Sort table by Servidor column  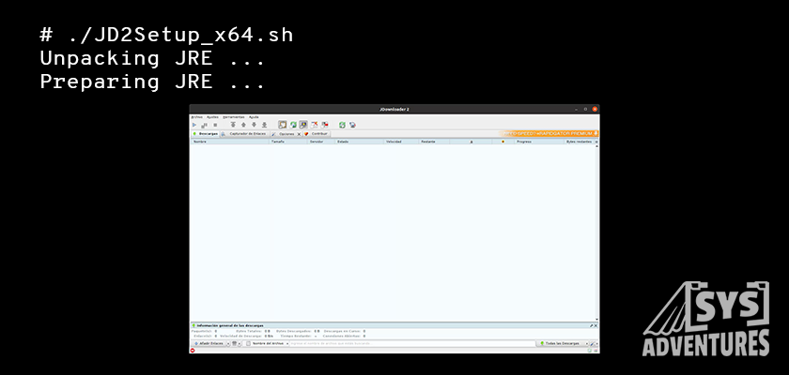(x=322, y=142)
